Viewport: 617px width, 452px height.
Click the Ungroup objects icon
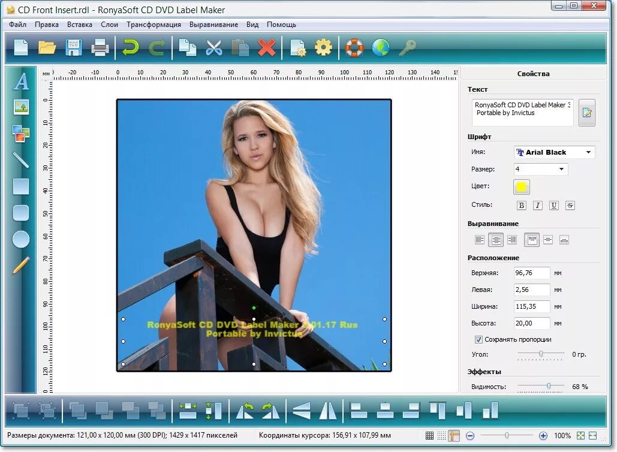[47, 410]
